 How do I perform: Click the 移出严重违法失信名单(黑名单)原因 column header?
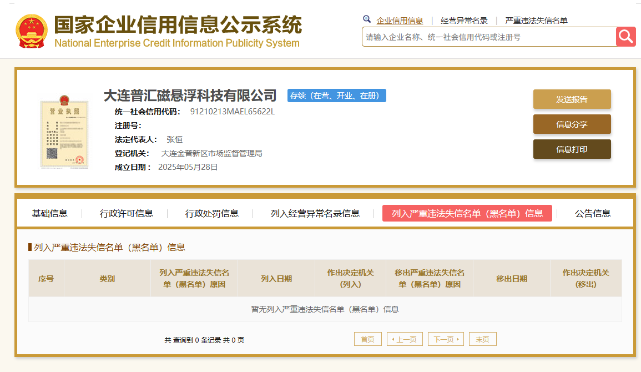tap(430, 278)
